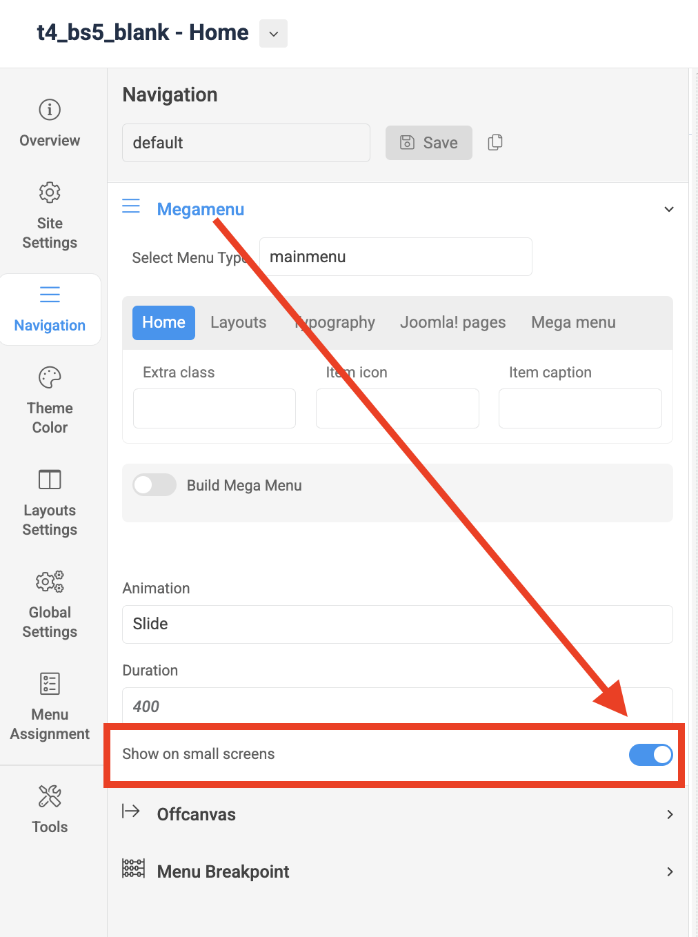
Task: Select the Home menu item tab
Action: click(x=163, y=323)
